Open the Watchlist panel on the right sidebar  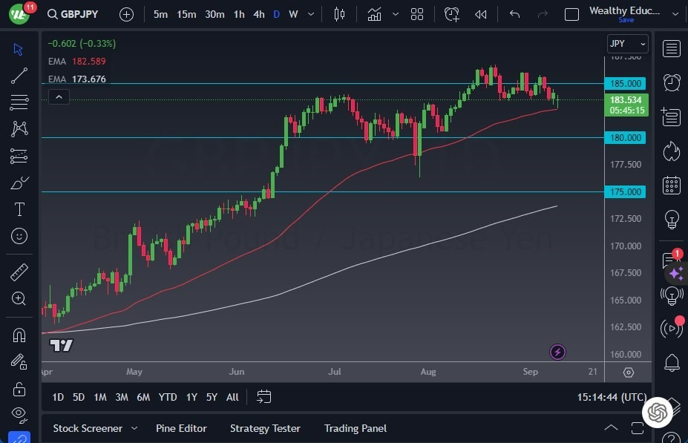tap(670, 49)
